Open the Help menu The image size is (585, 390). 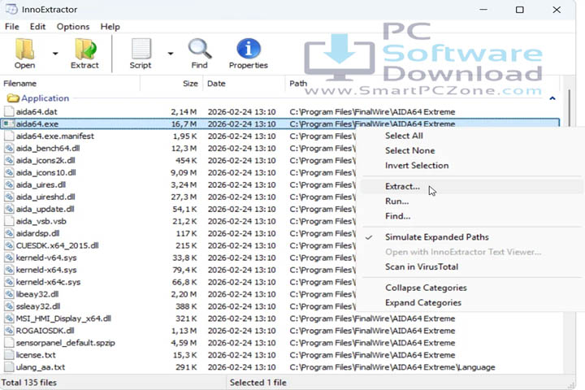tap(110, 27)
